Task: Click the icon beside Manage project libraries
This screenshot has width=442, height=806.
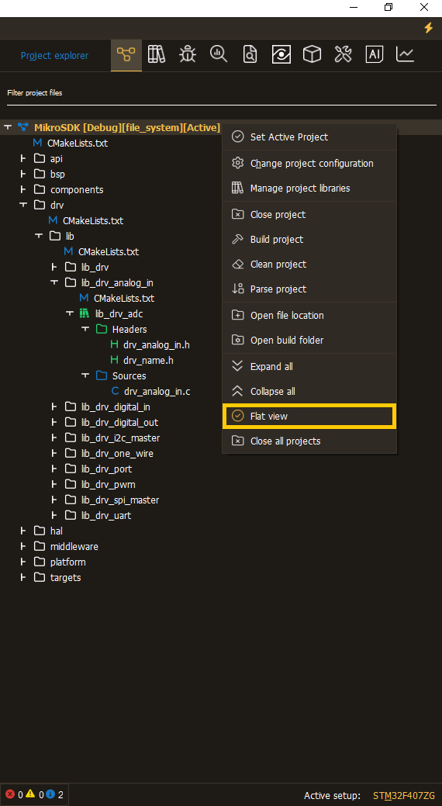Action: click(x=237, y=188)
